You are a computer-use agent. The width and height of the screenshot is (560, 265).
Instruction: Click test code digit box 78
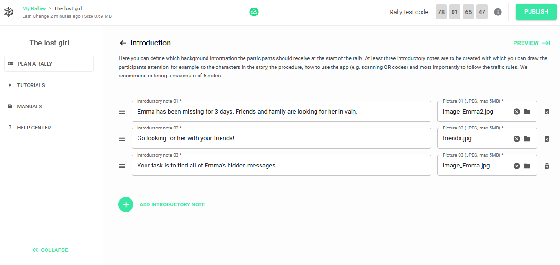tap(441, 12)
